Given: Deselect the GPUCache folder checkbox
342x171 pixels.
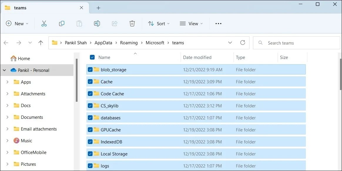Looking at the screenshot, I should click(x=90, y=130).
